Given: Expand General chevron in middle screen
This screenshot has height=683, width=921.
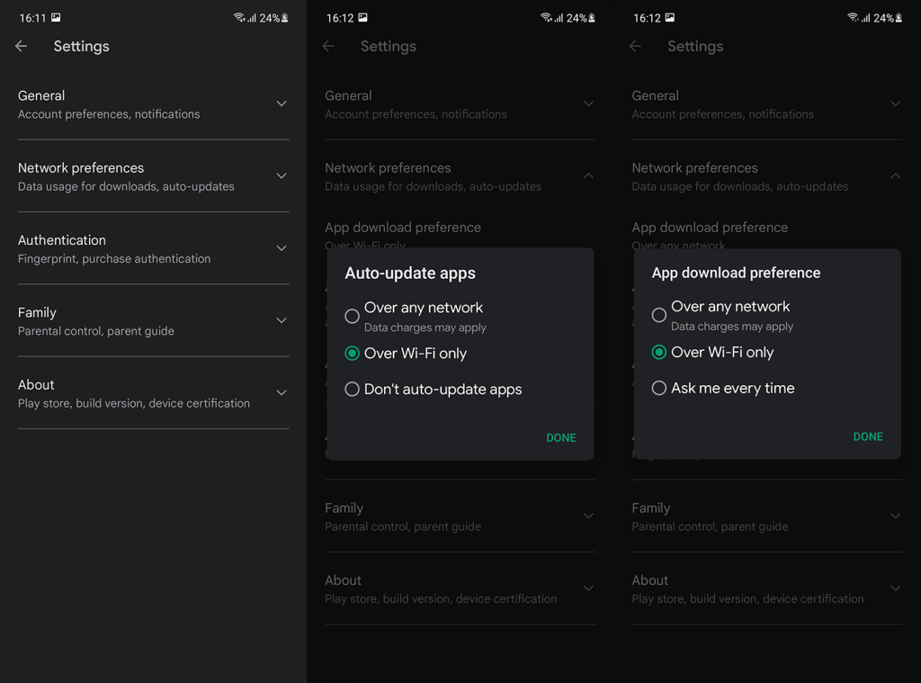Looking at the screenshot, I should (588, 104).
